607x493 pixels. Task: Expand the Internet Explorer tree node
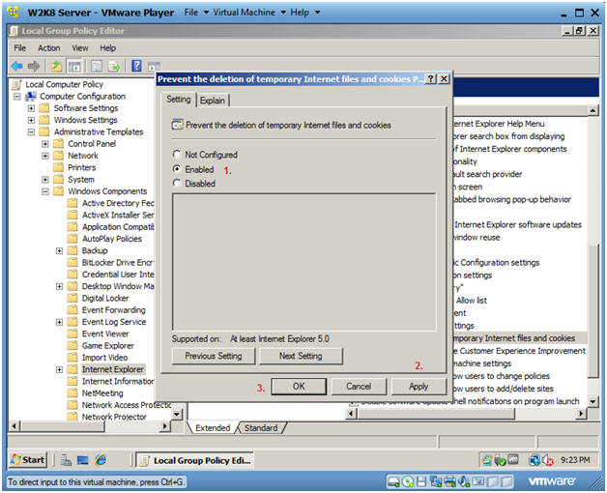[x=59, y=369]
